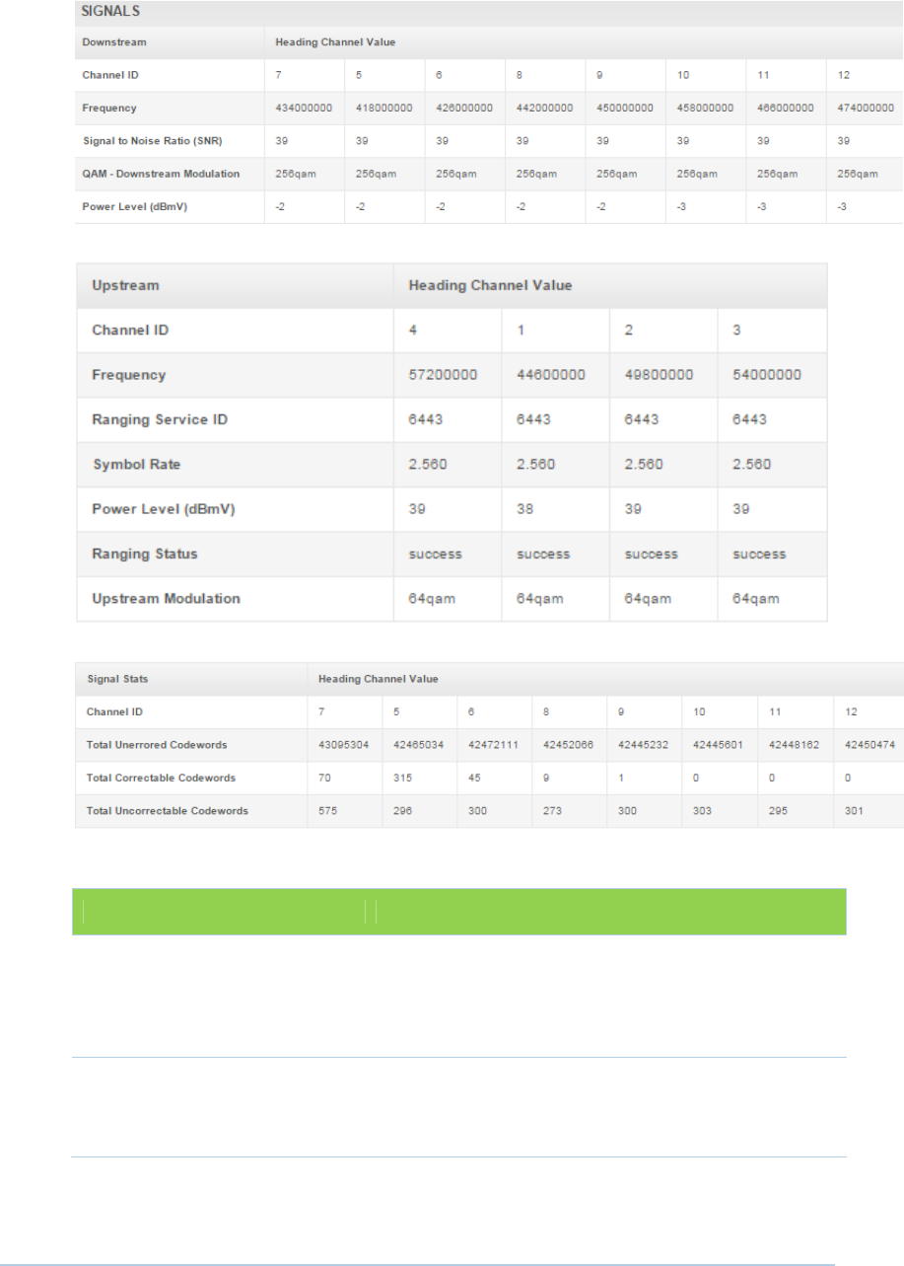Click the Upstream table Heading Channel Value header
Viewport: 904px width, 1266px height.
[490, 285]
